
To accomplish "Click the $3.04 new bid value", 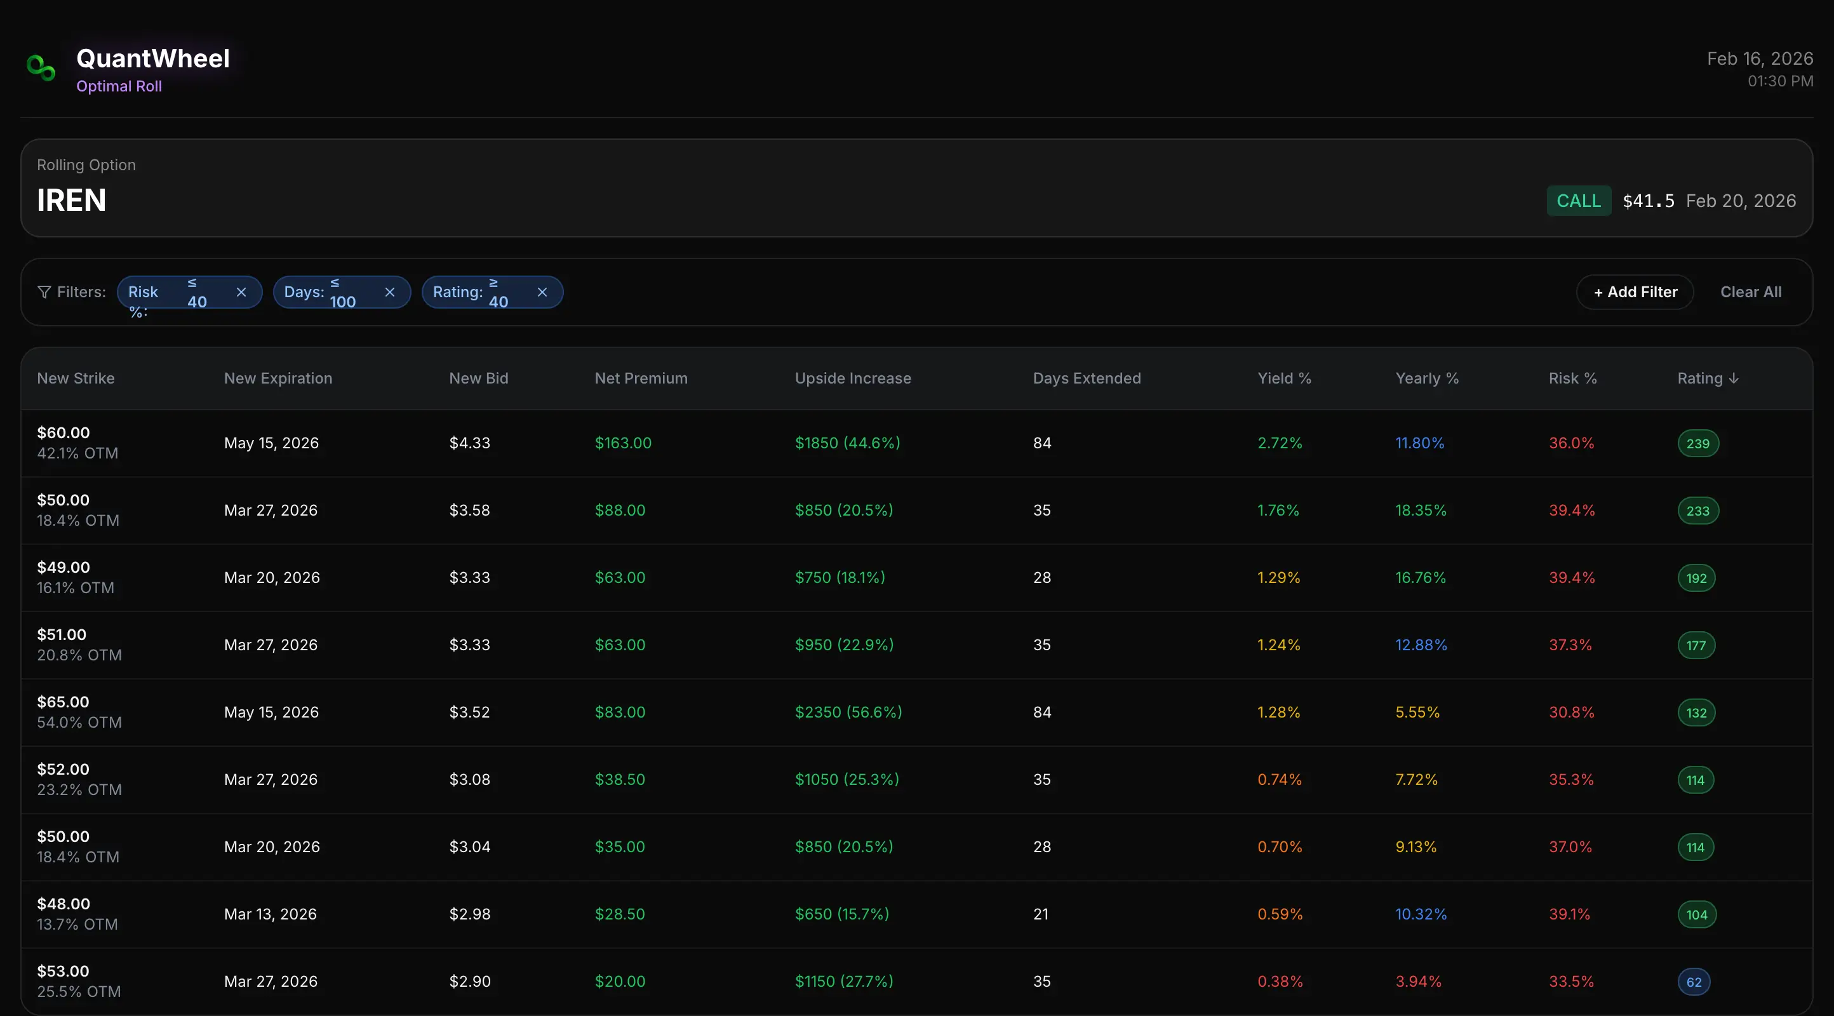I will tap(469, 846).
